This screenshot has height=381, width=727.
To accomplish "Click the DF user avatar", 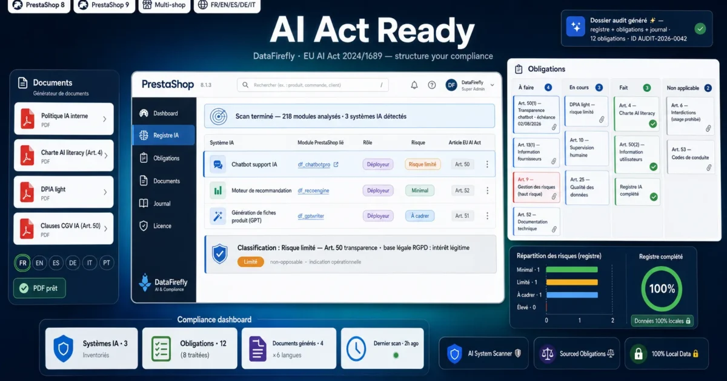I will (x=451, y=85).
